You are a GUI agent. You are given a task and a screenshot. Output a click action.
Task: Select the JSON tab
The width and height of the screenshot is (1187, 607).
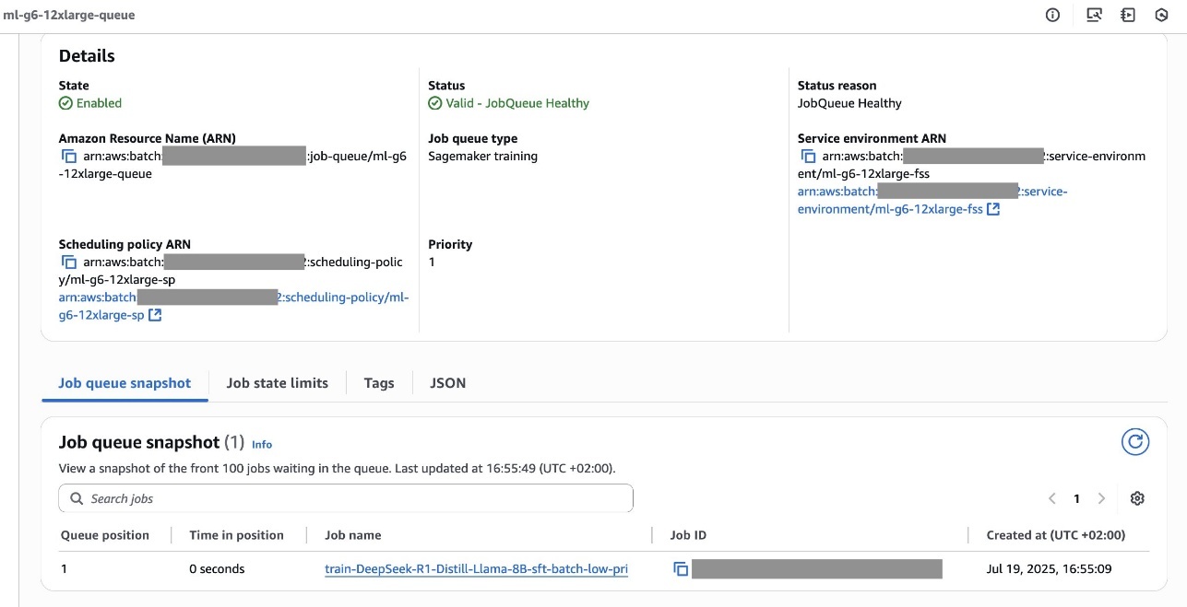pyautogui.click(x=447, y=383)
